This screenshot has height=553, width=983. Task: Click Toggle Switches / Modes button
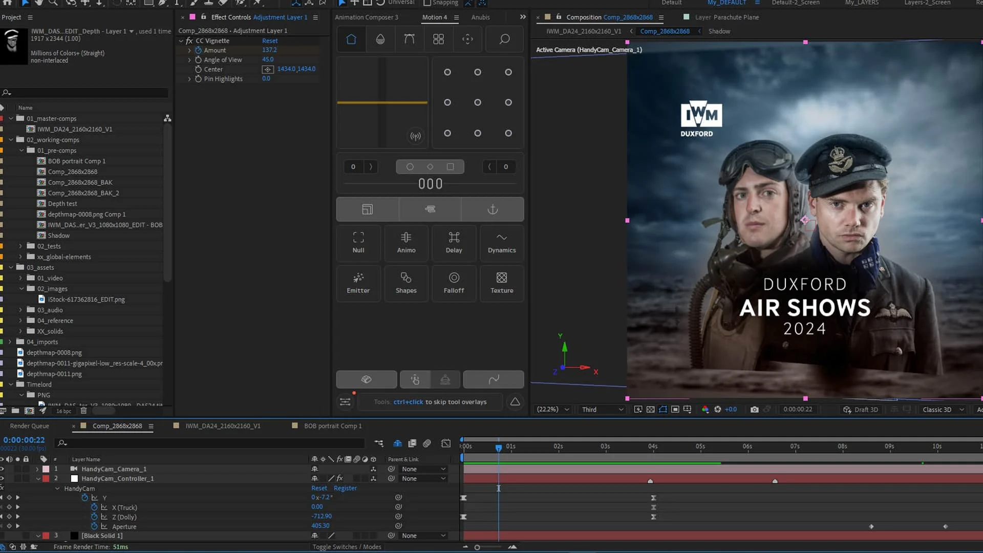(347, 547)
